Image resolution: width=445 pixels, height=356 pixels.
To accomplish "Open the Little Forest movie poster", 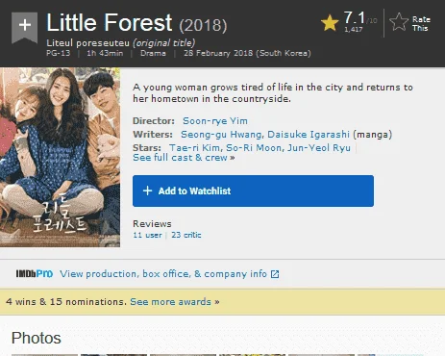I will click(60, 157).
